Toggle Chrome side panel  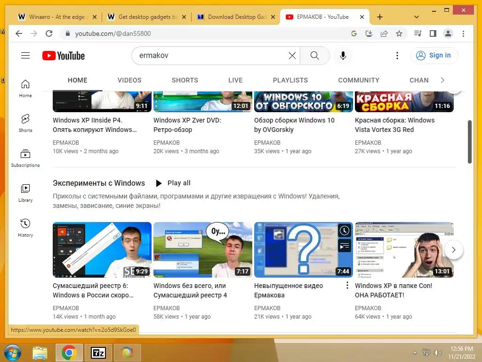[433, 33]
